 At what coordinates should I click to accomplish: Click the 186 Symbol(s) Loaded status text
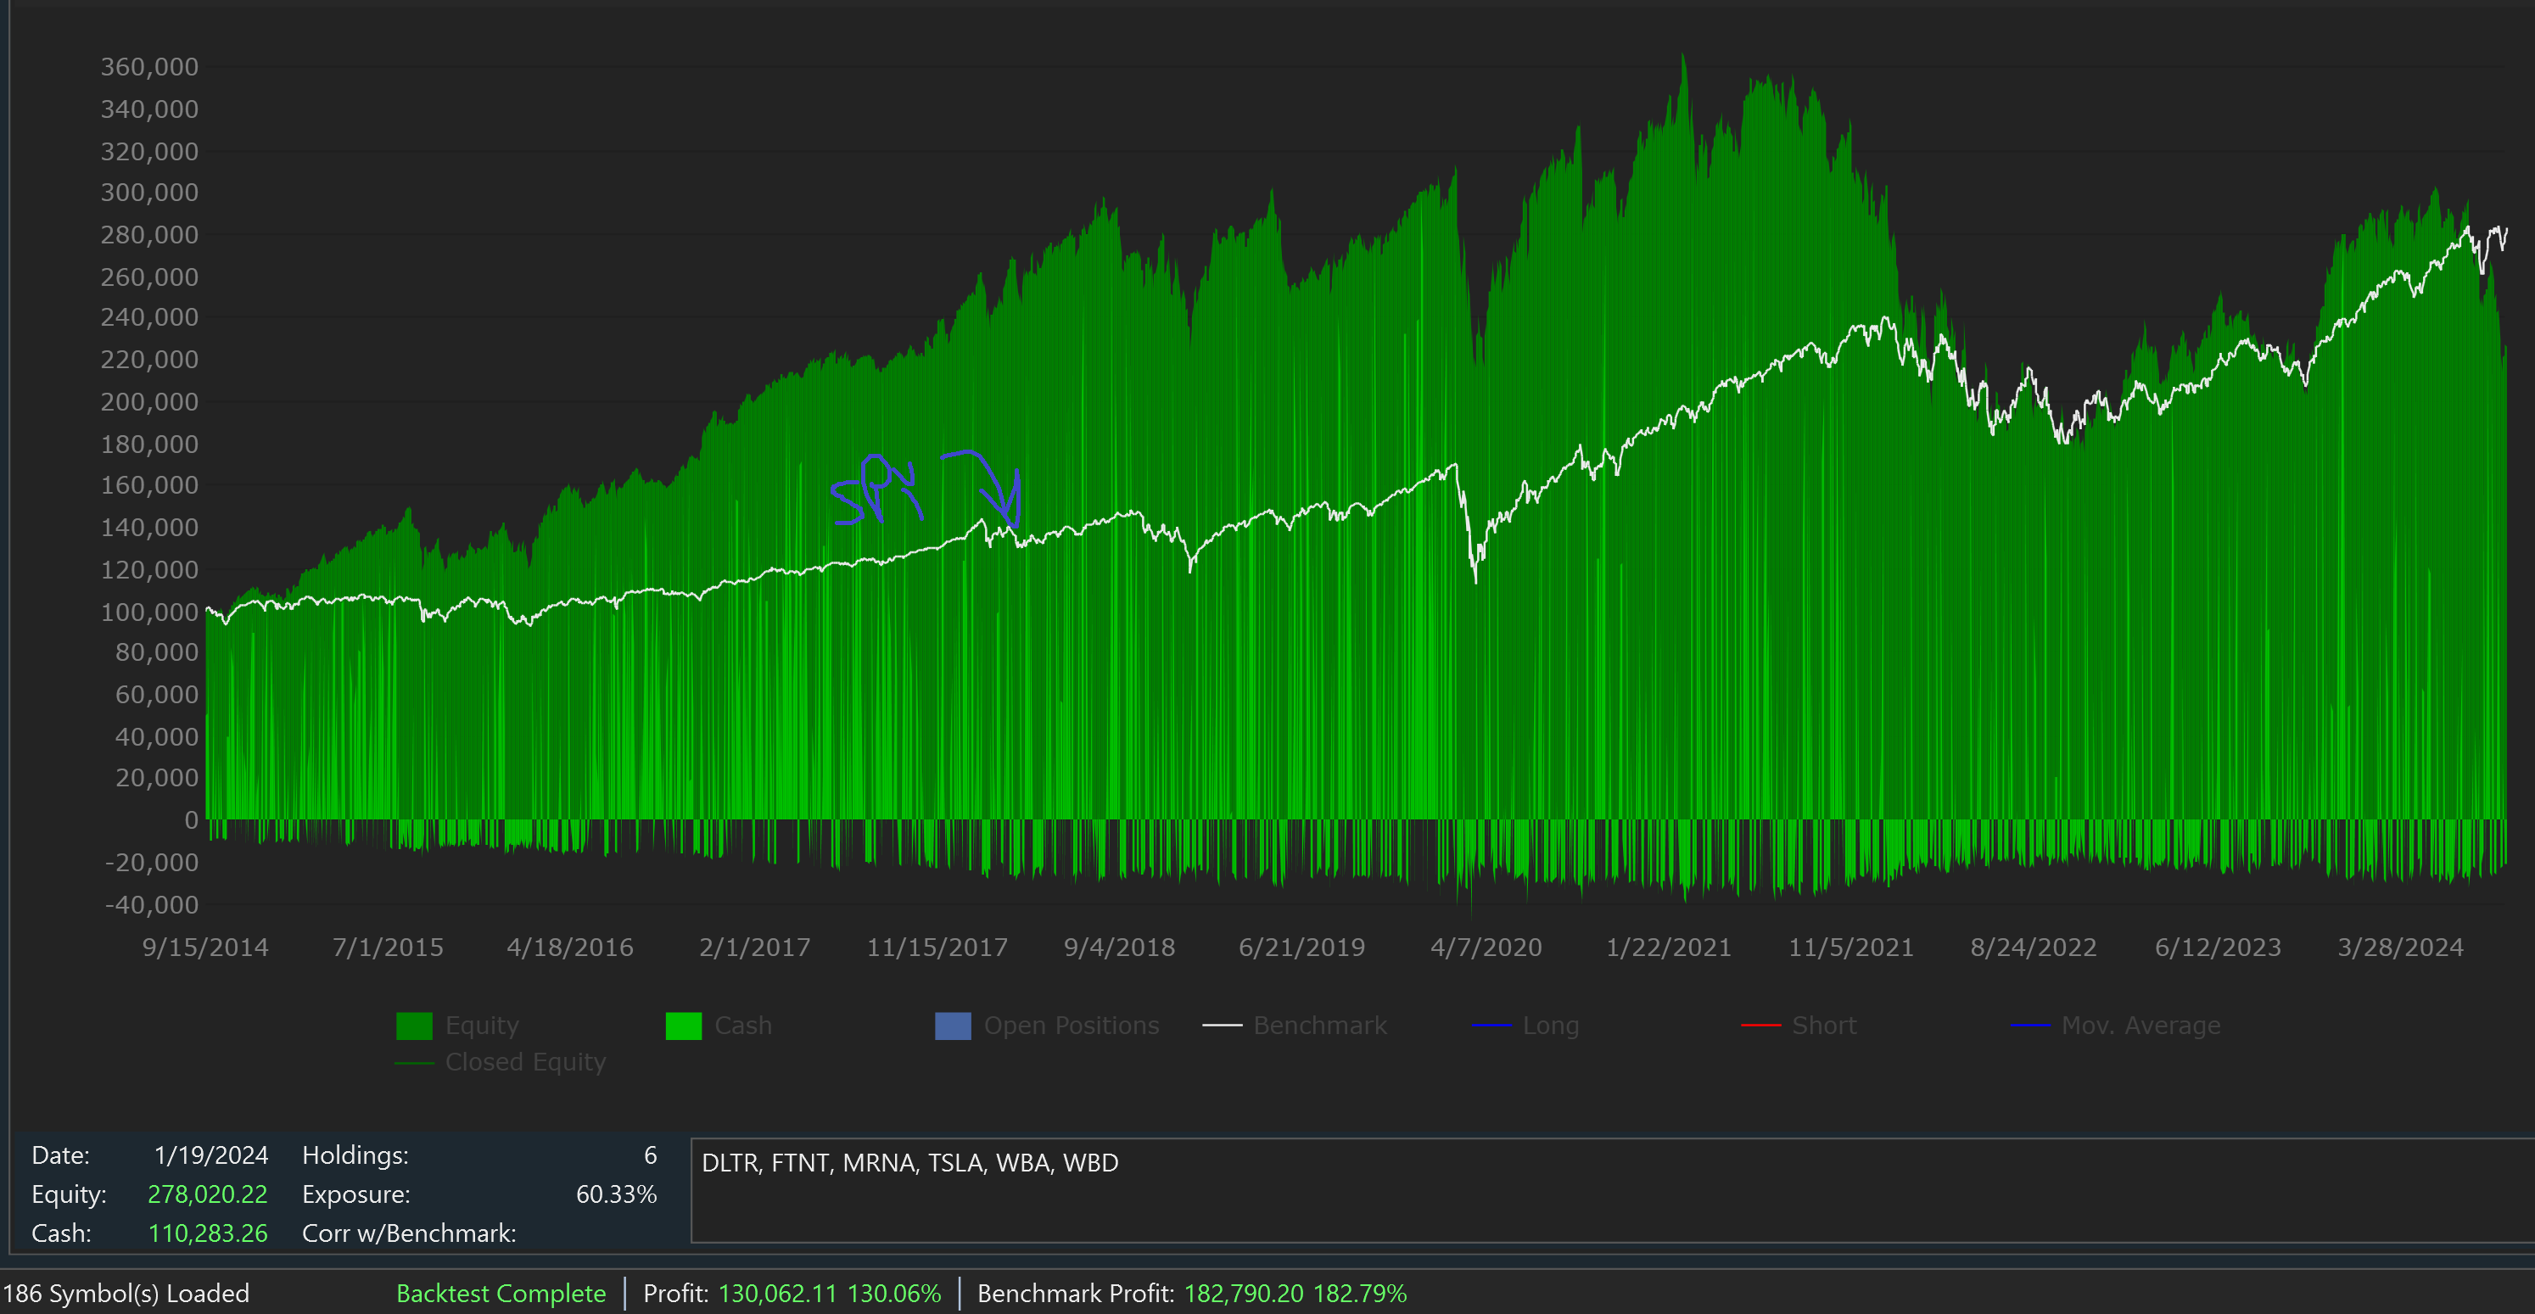click(x=126, y=1294)
